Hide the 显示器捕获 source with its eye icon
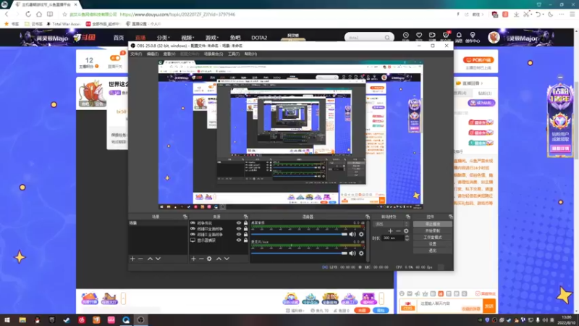This screenshot has width=579, height=326. click(239, 241)
